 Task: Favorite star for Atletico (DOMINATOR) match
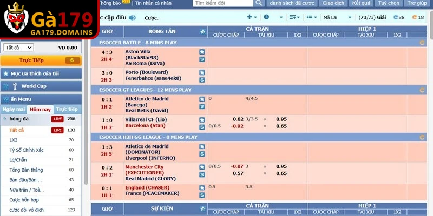tap(202, 146)
